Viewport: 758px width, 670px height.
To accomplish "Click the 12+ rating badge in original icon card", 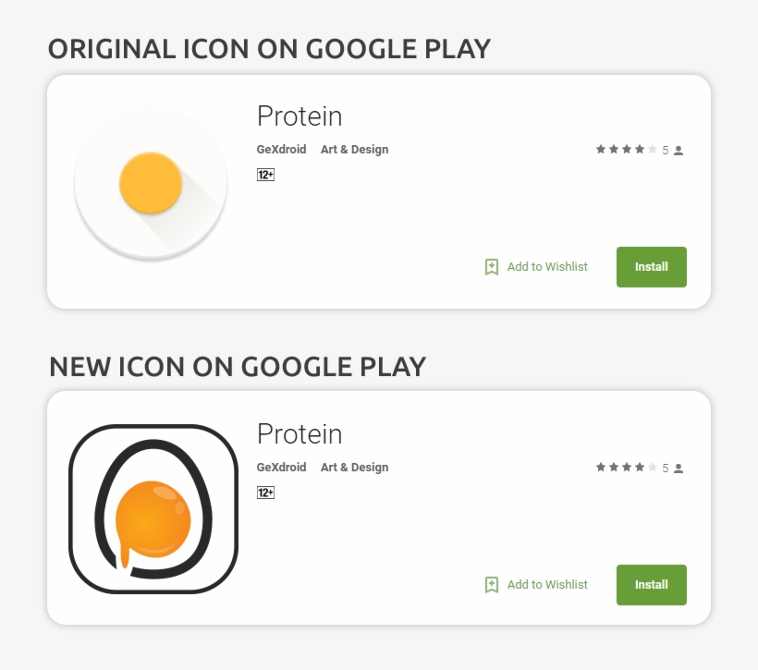I will (265, 175).
